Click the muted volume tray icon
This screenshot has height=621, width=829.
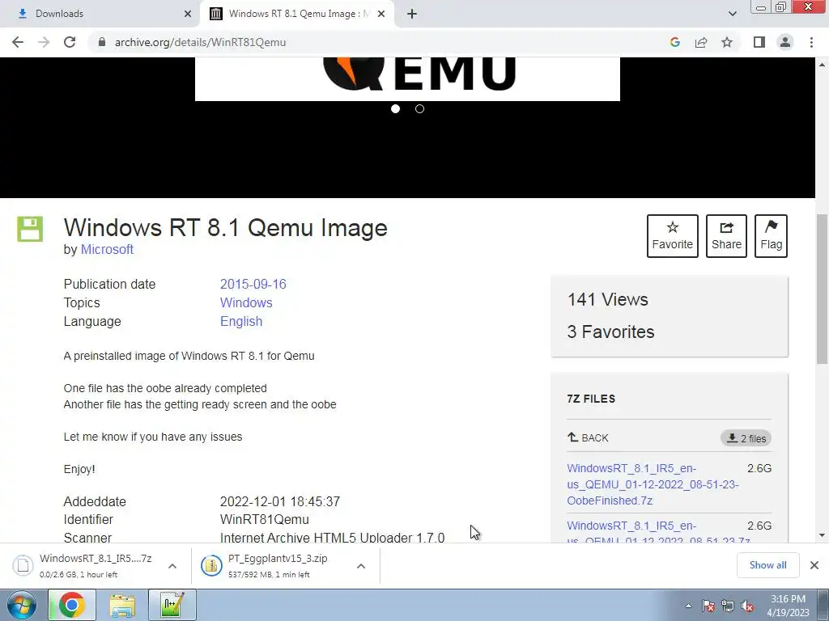(747, 606)
